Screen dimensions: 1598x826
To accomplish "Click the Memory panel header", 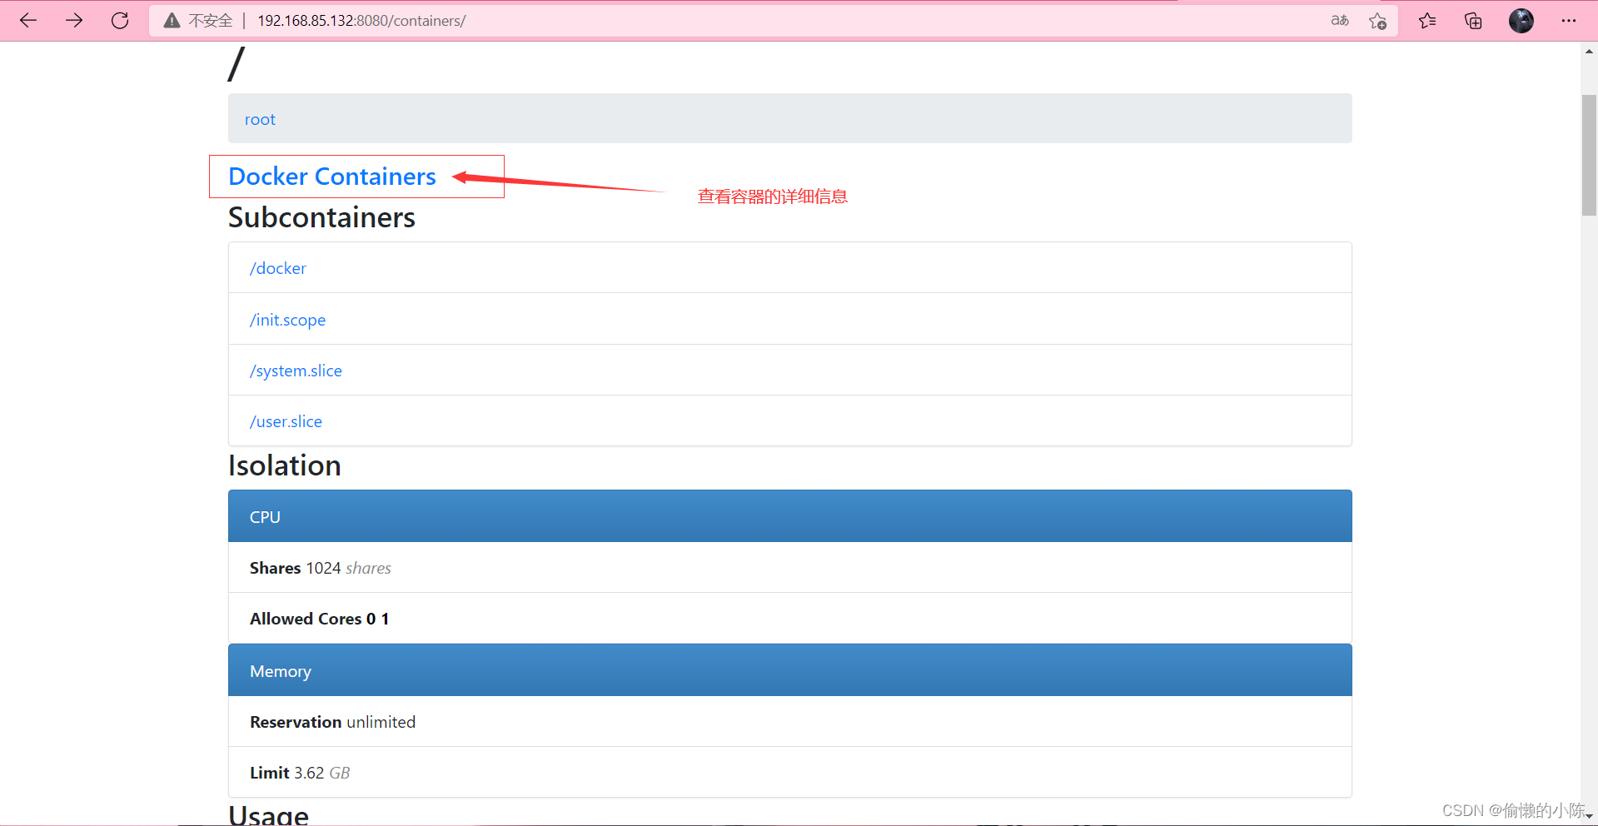I will [789, 670].
